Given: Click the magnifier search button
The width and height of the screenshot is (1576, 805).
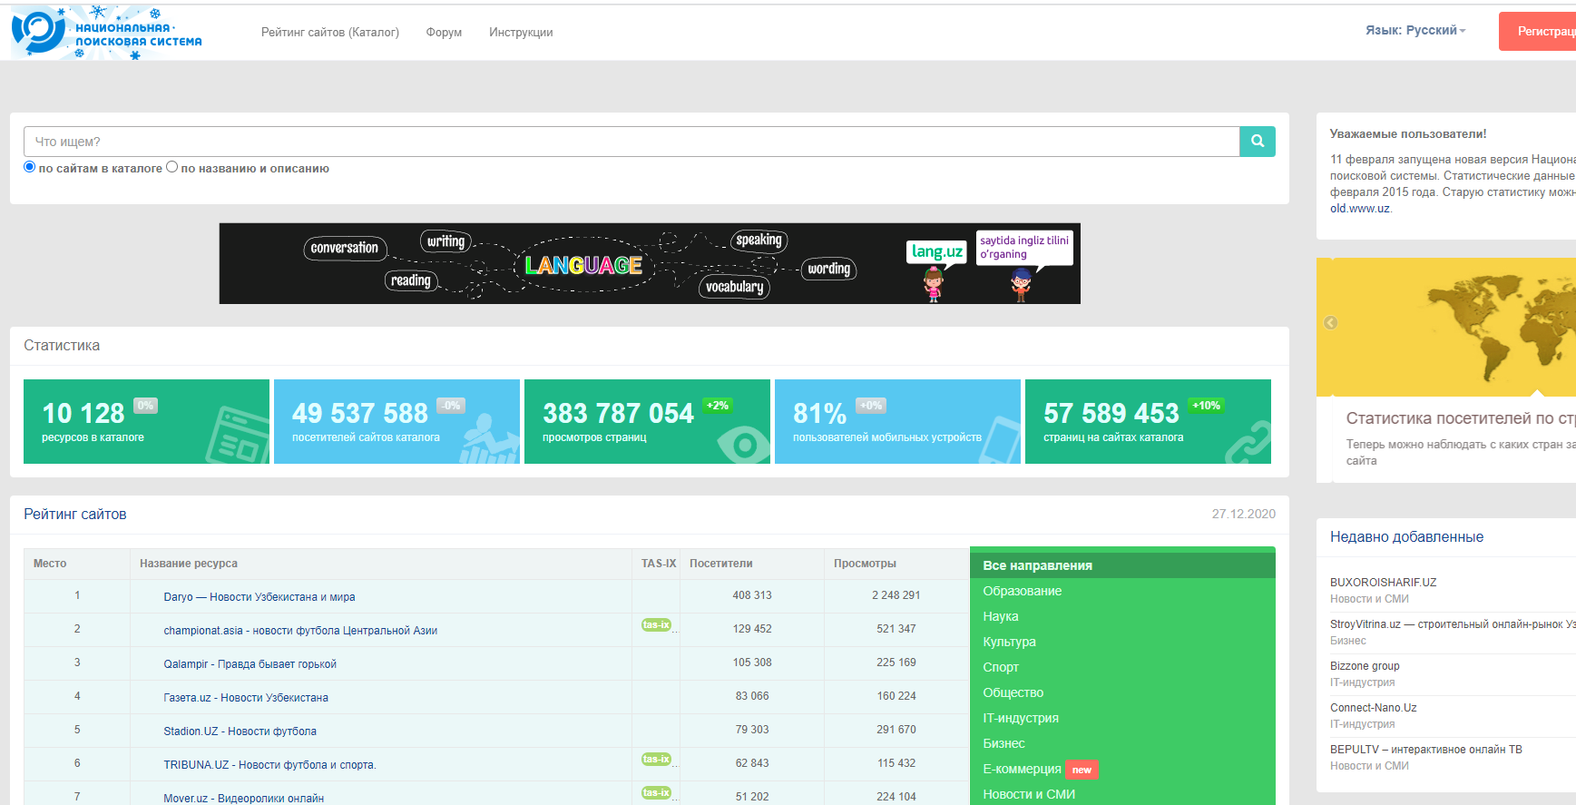Looking at the screenshot, I should coord(1258,142).
